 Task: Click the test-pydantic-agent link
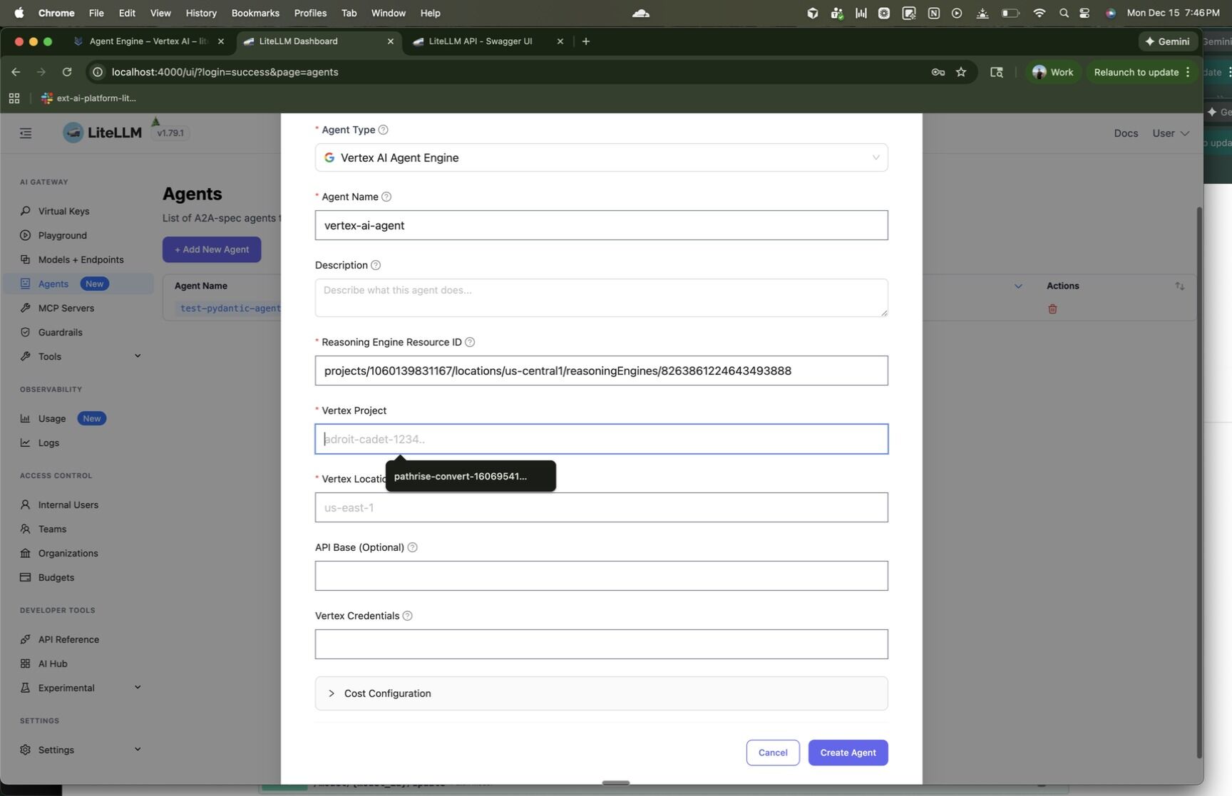click(230, 309)
